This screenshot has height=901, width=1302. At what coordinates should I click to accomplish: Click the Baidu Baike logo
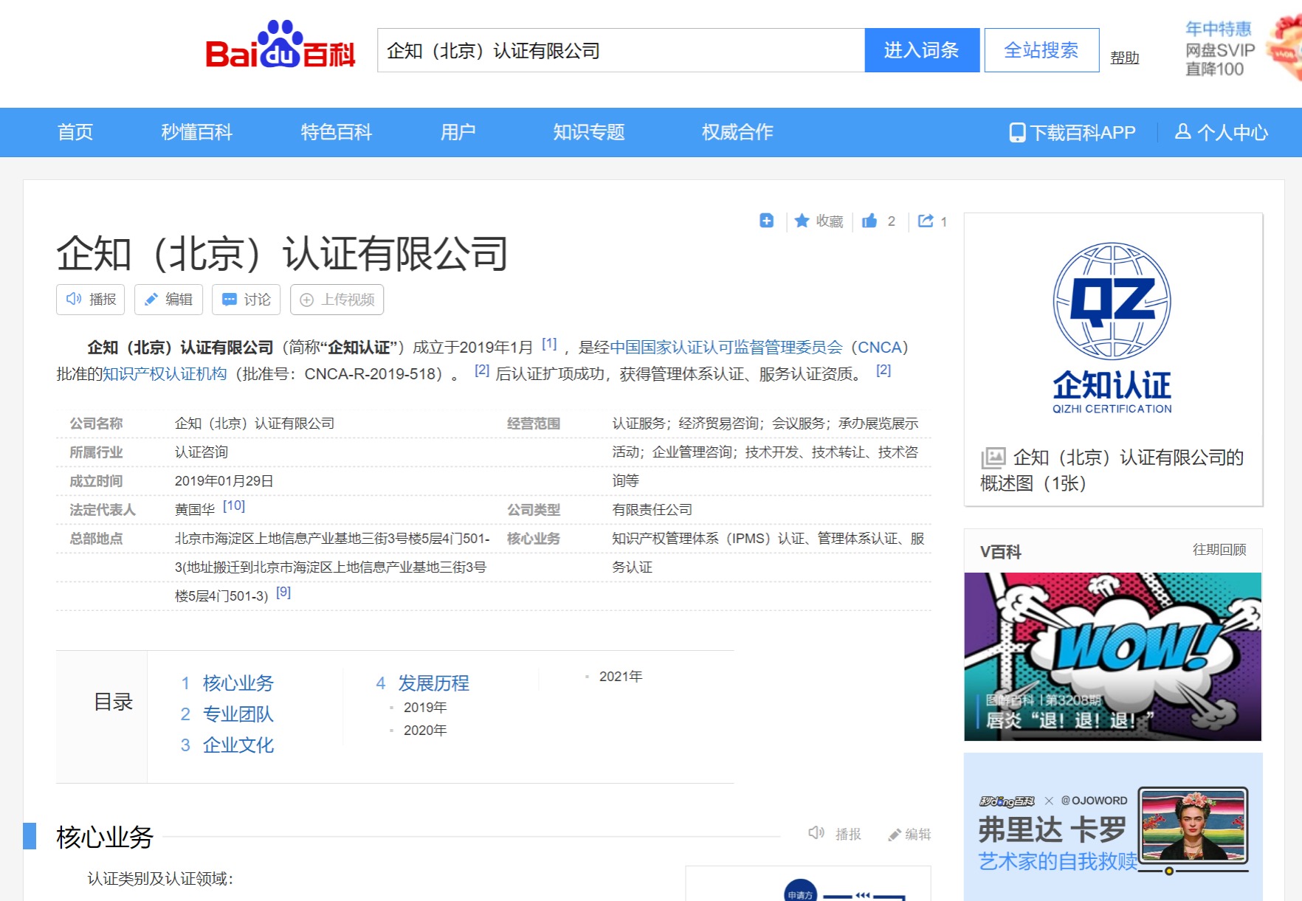tap(280, 46)
